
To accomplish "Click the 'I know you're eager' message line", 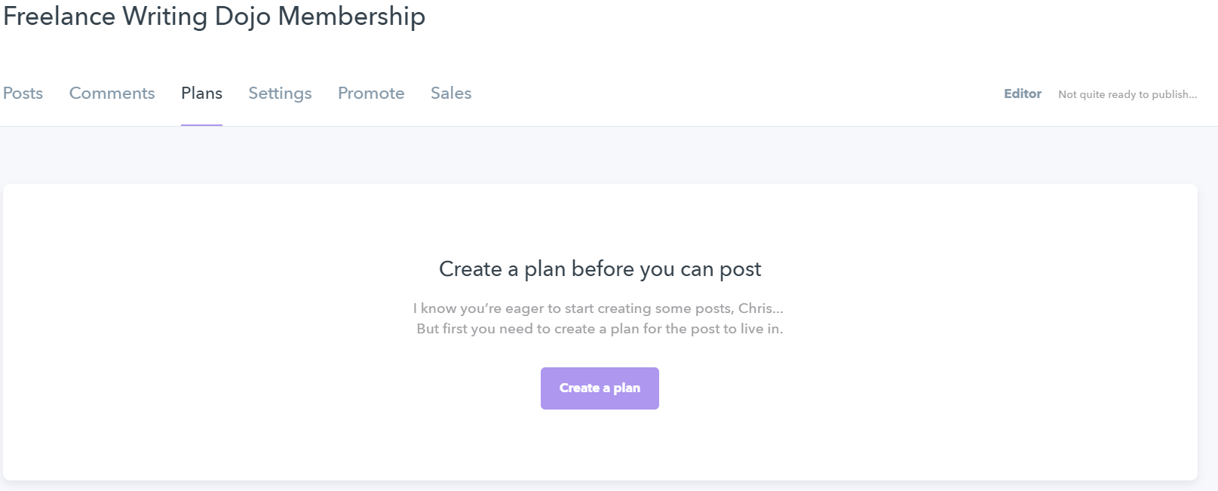I will click(598, 308).
